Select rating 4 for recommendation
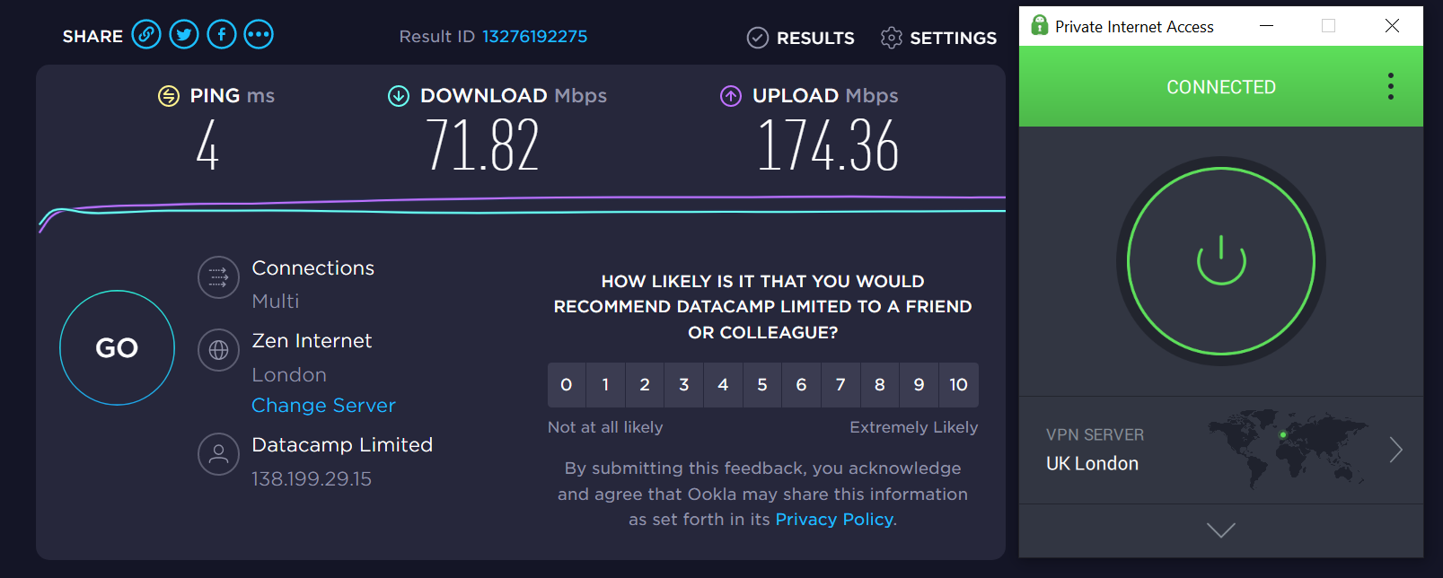The height and width of the screenshot is (578, 1443). click(723, 385)
